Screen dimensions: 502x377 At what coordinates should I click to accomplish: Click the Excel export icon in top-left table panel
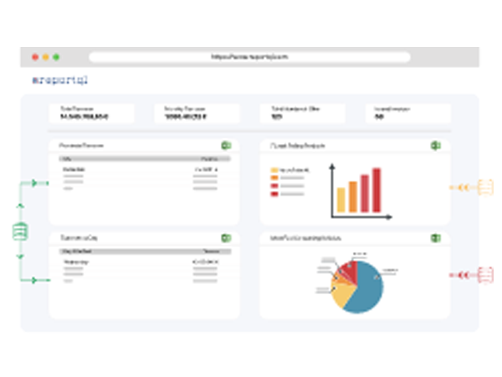pos(225,146)
